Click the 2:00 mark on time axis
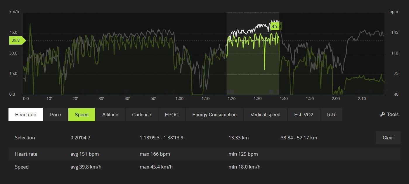 tap(336, 99)
